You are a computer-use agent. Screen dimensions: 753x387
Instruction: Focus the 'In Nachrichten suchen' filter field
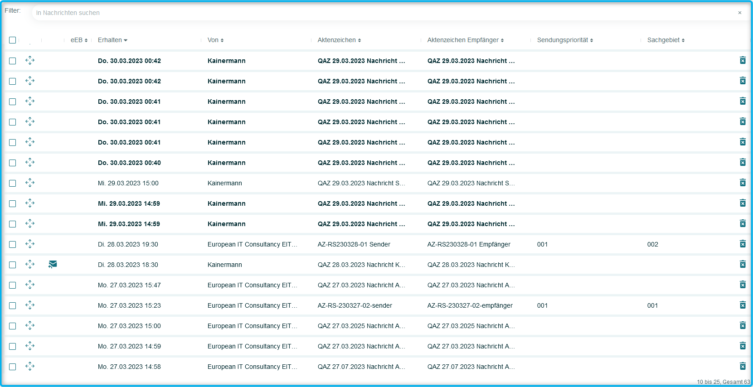click(385, 13)
